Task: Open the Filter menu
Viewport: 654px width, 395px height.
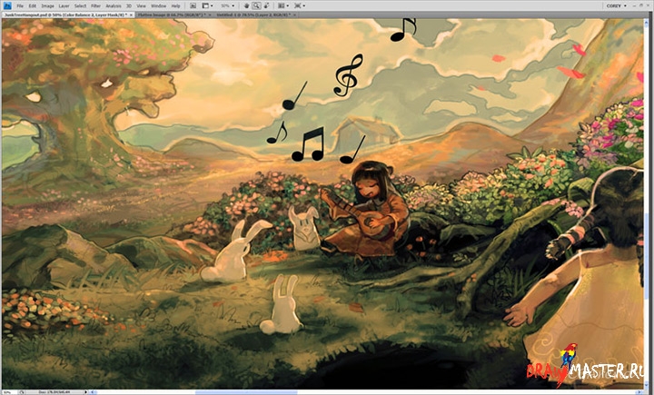Action: pos(96,5)
